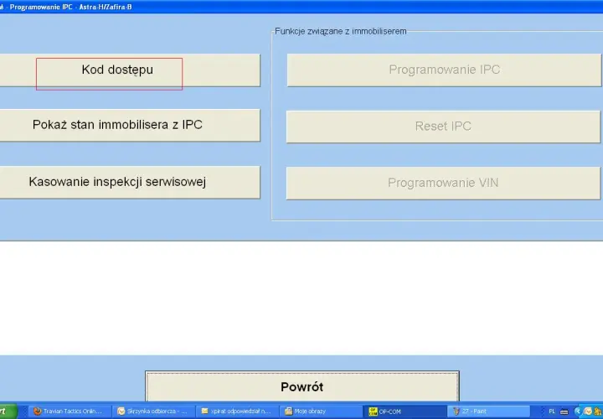
Task: Click the Kod dostępu button
Action: pyautogui.click(x=130, y=70)
